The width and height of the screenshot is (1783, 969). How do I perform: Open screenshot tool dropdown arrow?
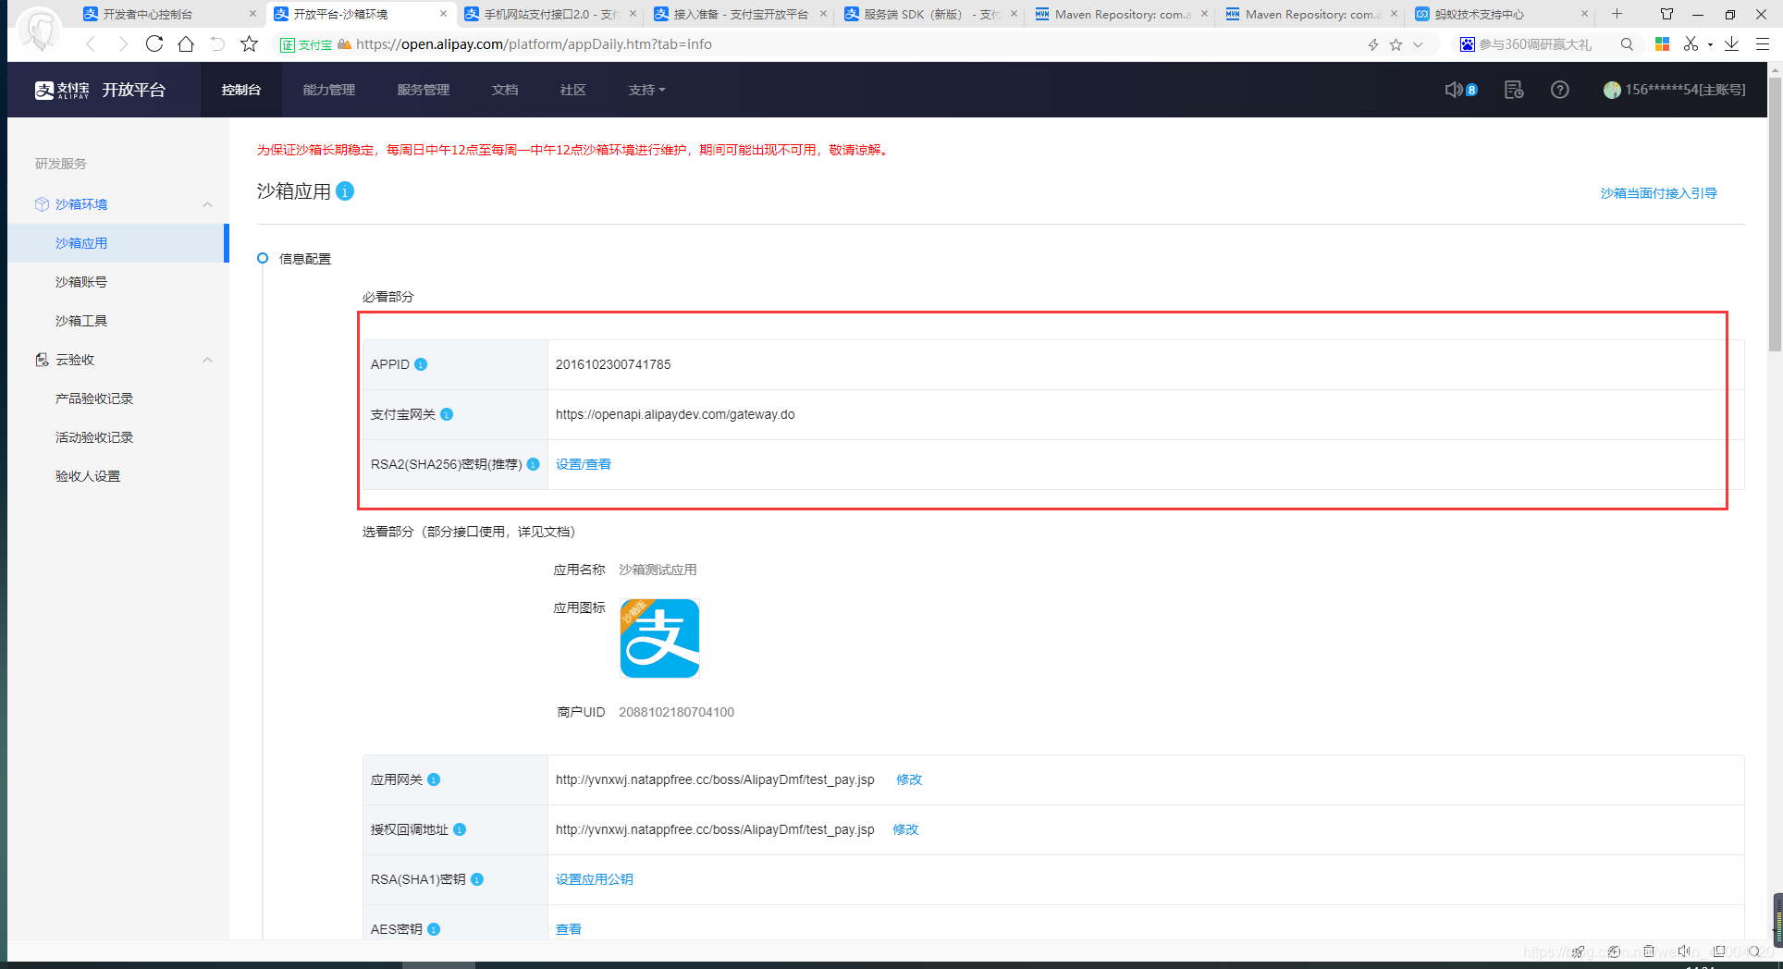[x=1710, y=44]
